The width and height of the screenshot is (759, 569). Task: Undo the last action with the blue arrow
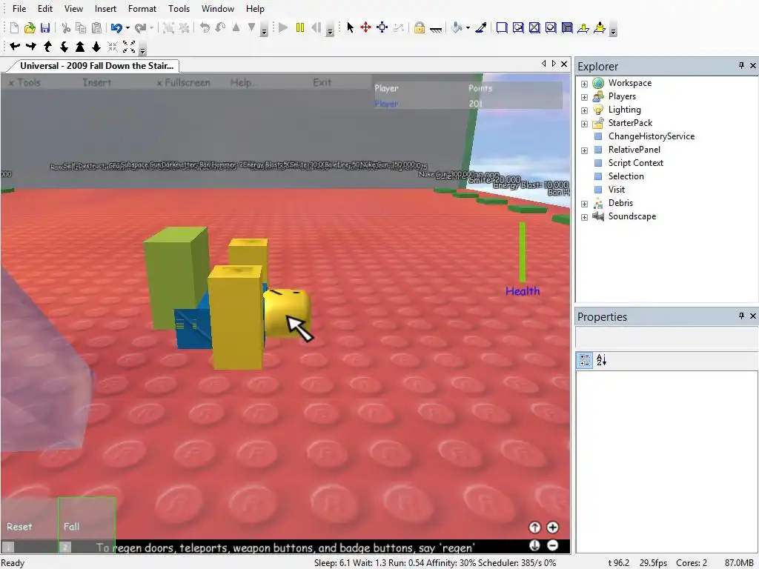116,28
